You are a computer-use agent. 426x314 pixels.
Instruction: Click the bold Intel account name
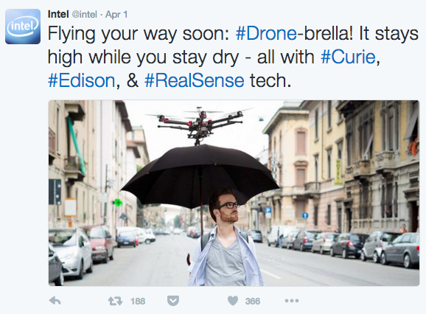pos(58,14)
